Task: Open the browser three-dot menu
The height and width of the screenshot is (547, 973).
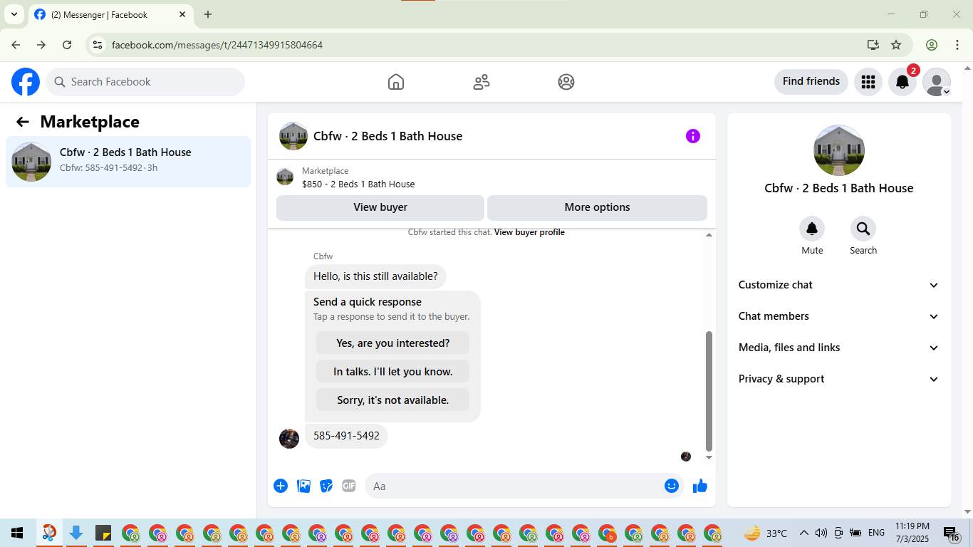Action: coord(957,45)
